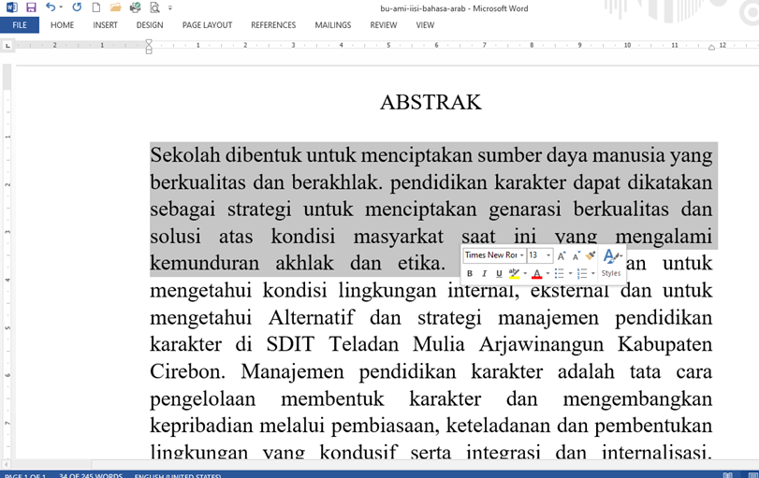Click the font size 13 box
This screenshot has height=478, width=759.
click(536, 255)
